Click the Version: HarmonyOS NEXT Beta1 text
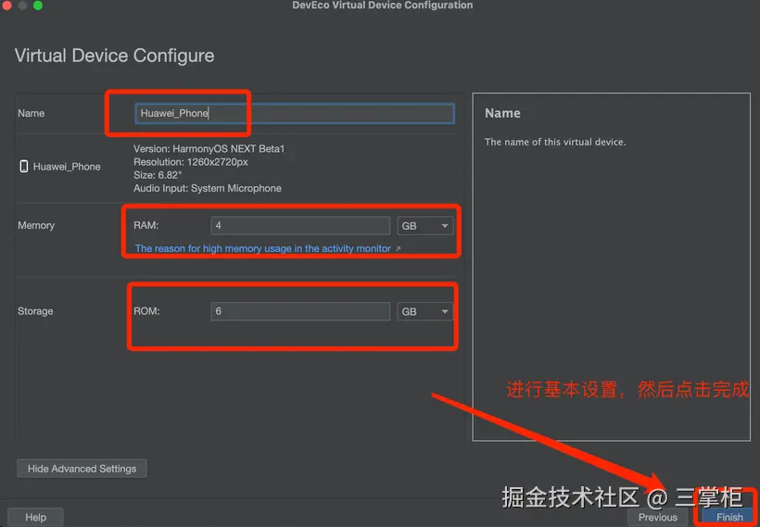 click(x=209, y=149)
